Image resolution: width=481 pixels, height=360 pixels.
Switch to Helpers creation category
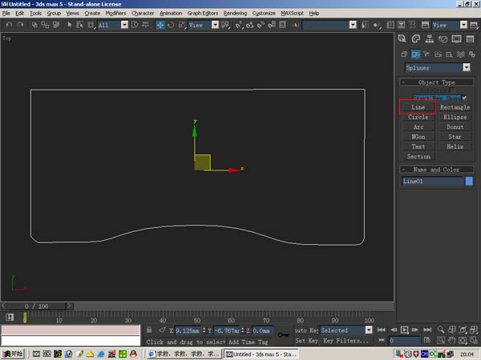[x=450, y=54]
